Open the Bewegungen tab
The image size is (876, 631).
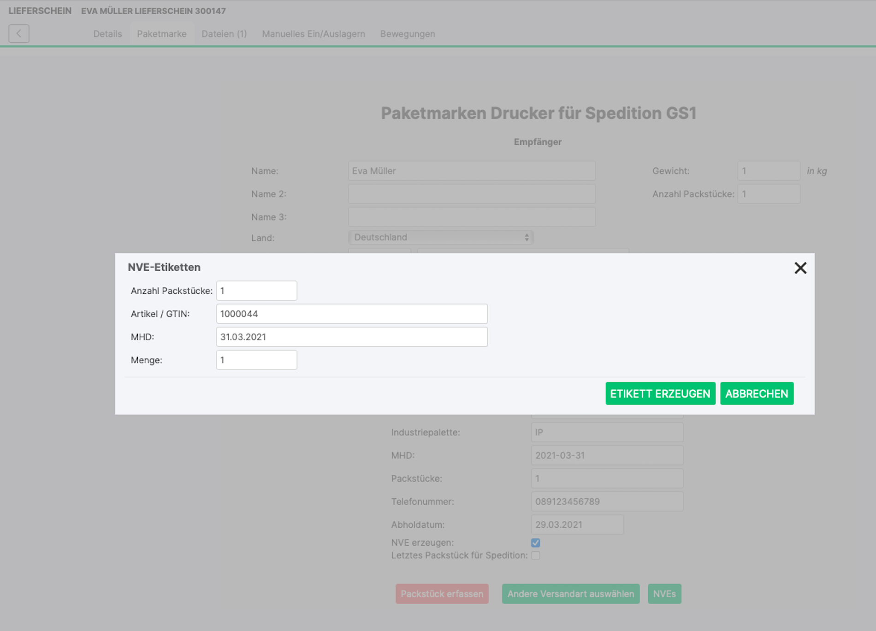pos(407,34)
